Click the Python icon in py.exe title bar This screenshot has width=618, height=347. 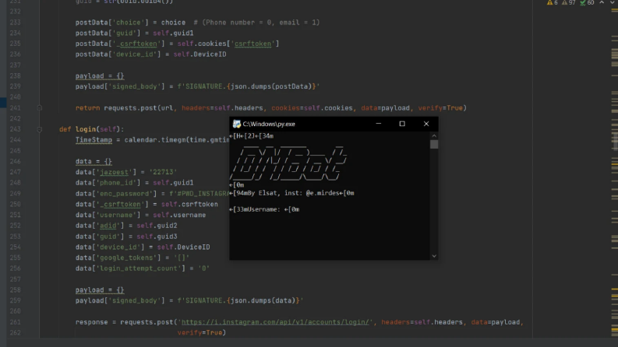click(236, 124)
